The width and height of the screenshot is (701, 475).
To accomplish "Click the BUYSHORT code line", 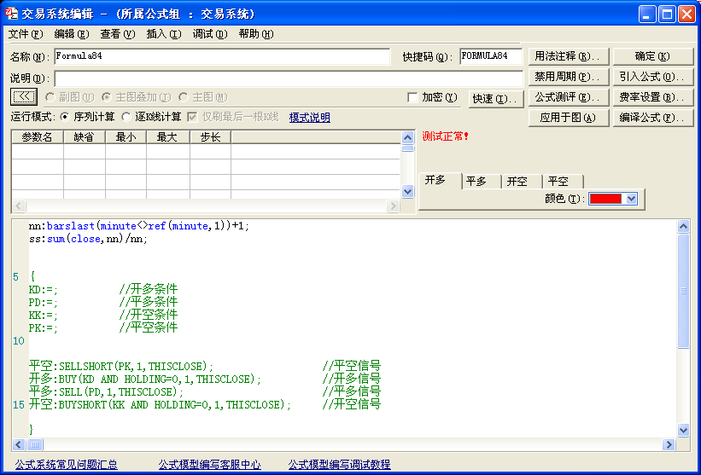I will coord(205,404).
